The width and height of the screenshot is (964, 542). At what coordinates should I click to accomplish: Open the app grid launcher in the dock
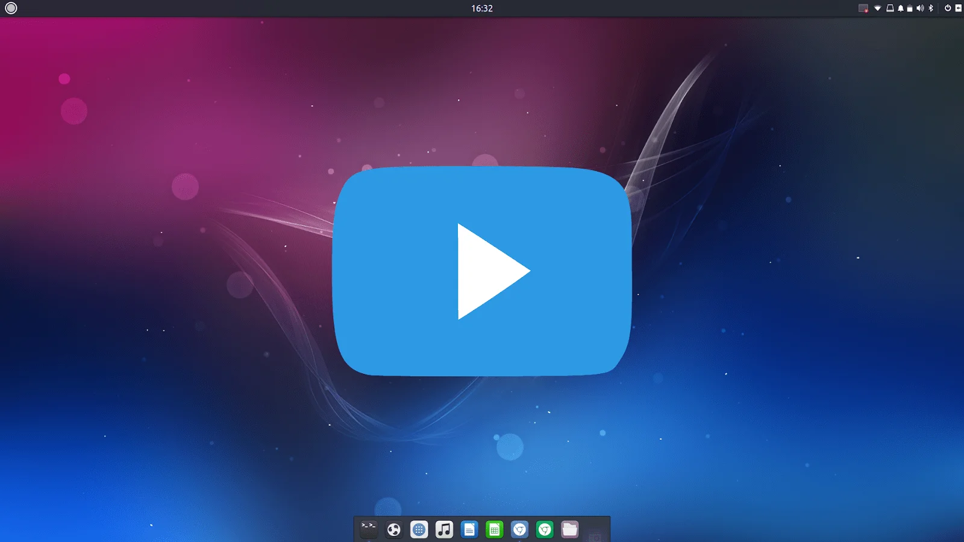(419, 529)
